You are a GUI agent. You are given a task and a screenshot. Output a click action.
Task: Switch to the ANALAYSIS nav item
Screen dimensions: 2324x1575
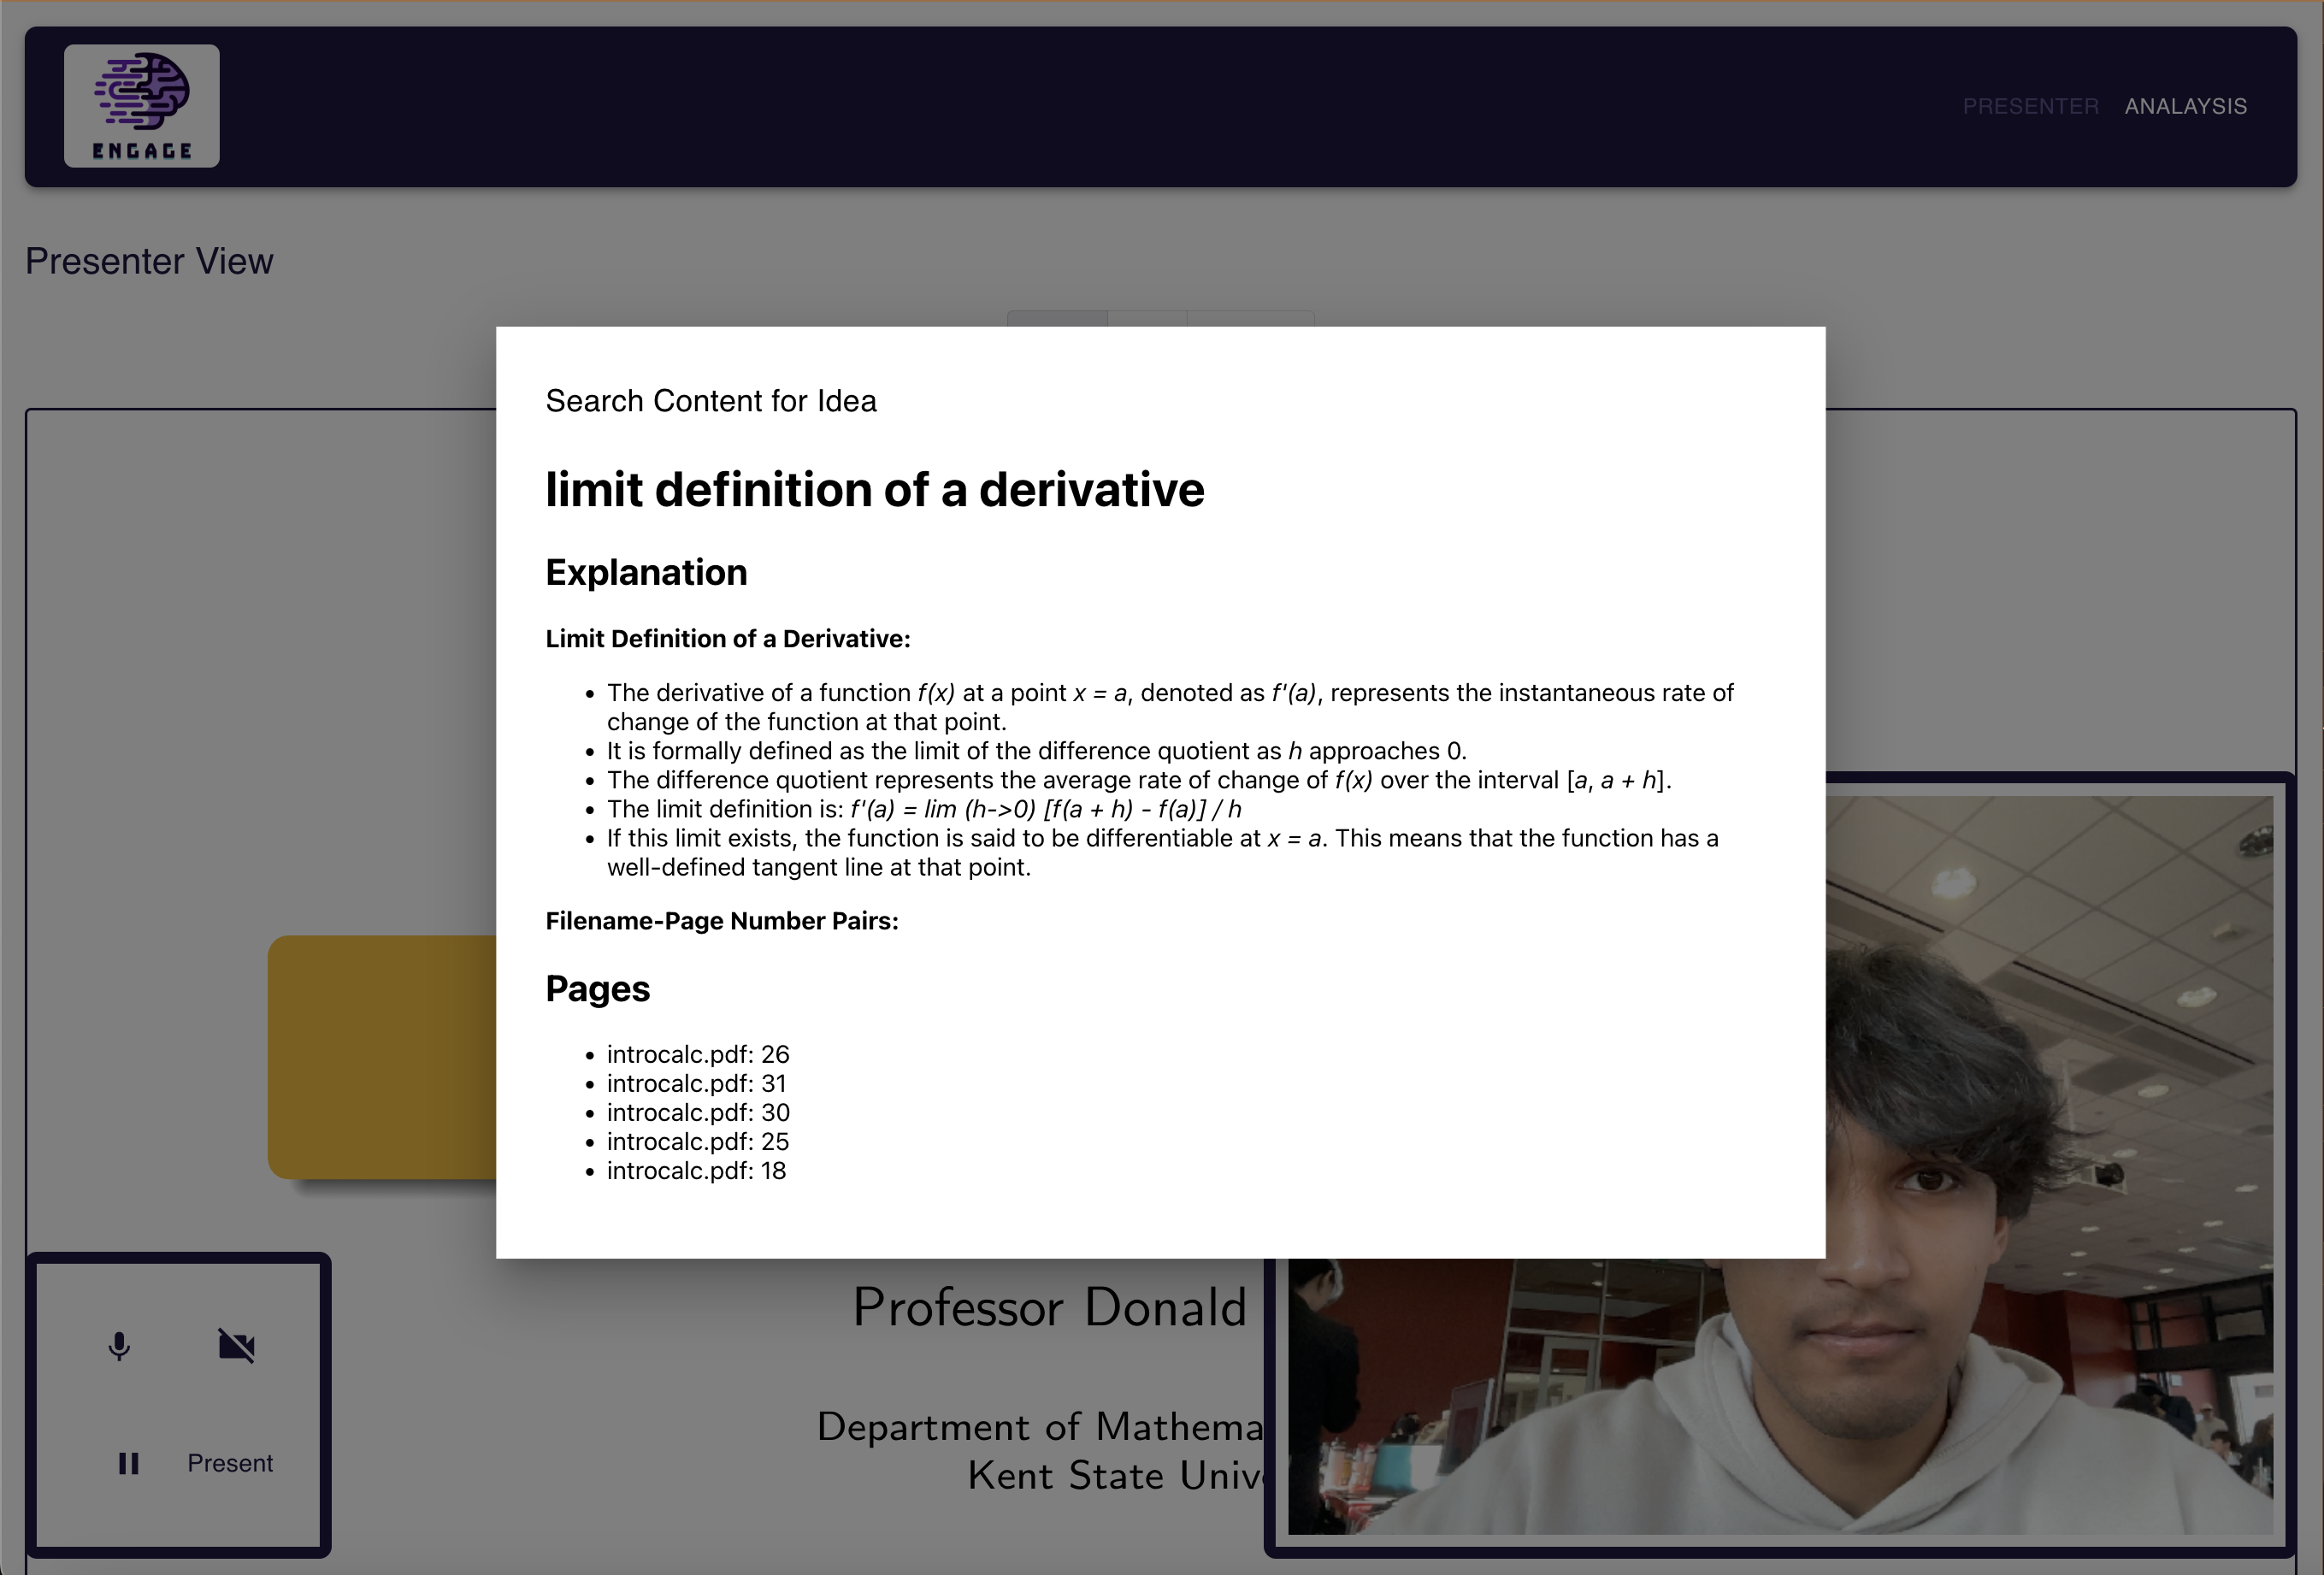pyautogui.click(x=2185, y=106)
